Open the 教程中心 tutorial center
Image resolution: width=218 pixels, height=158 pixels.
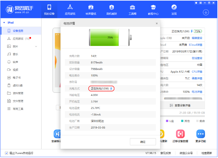(x=153, y=9)
